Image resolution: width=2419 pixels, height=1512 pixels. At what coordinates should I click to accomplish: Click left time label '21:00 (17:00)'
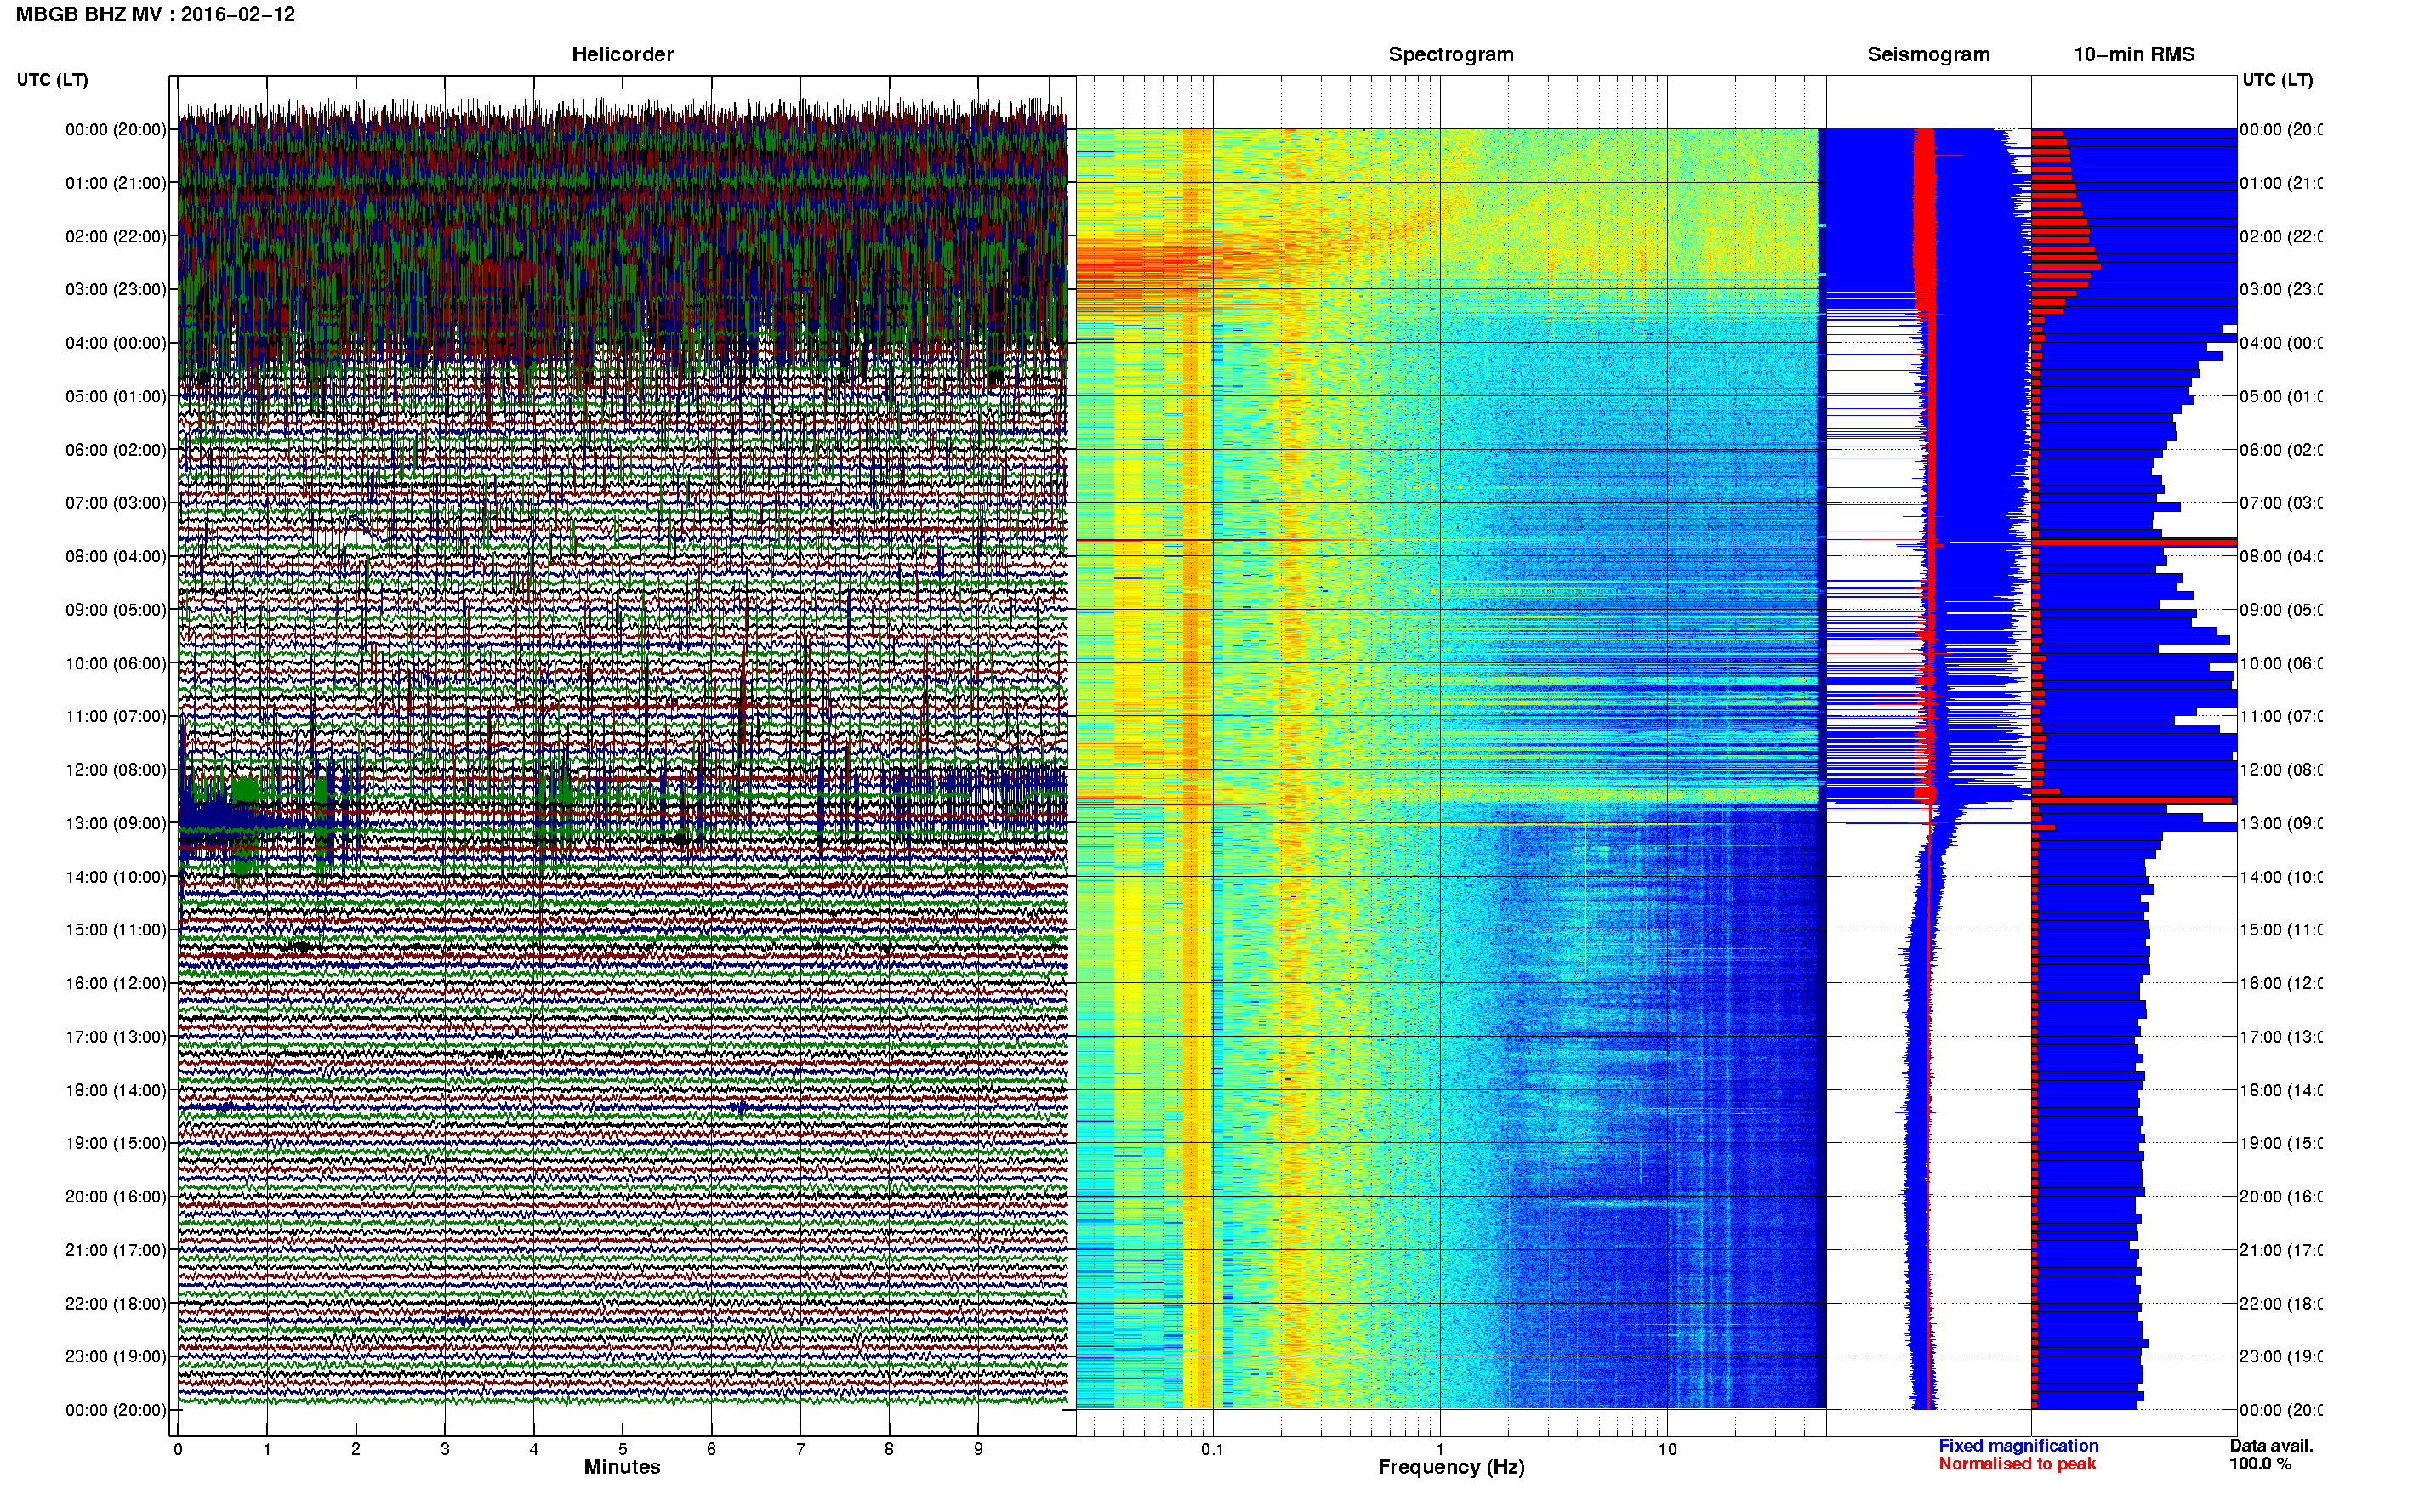point(116,1250)
